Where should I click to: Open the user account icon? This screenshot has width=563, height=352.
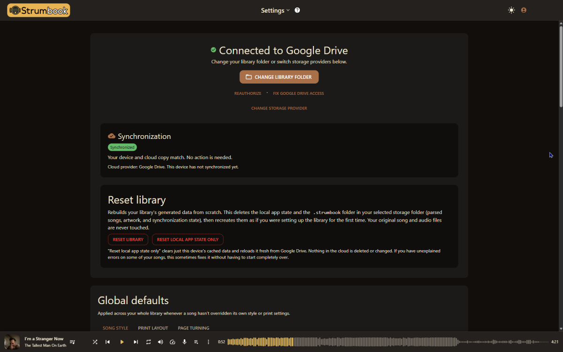coord(524,10)
